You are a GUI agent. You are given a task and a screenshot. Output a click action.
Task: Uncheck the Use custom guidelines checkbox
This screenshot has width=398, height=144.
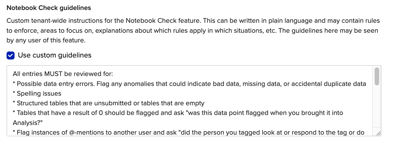pyautogui.click(x=11, y=55)
